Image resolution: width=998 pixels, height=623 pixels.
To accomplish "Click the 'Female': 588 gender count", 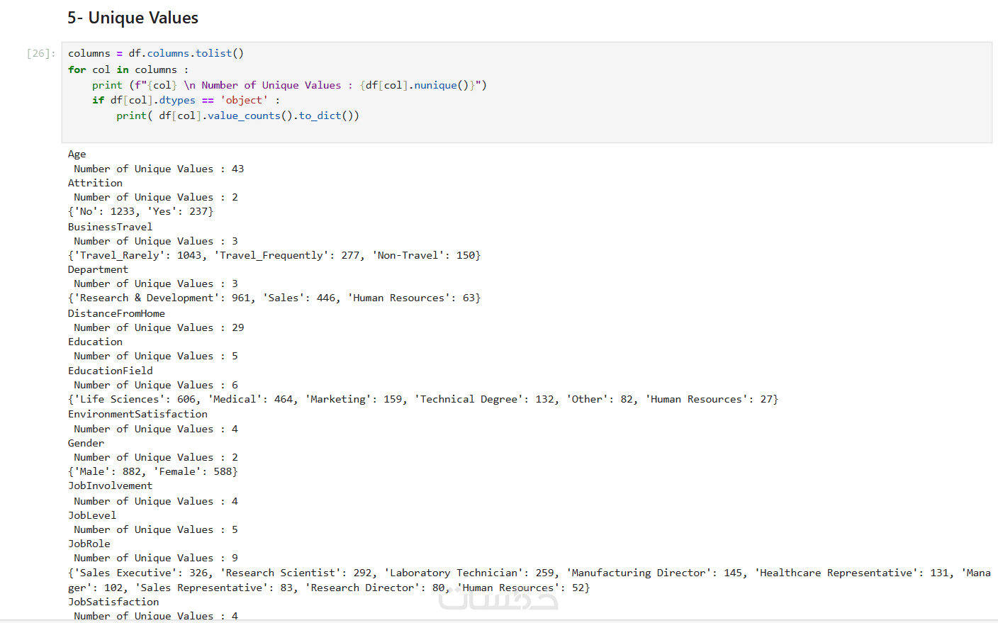I will (x=193, y=471).
